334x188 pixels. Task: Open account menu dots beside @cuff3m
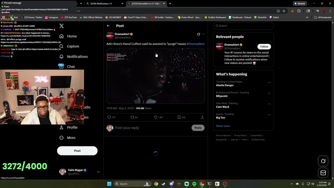pos(98,172)
